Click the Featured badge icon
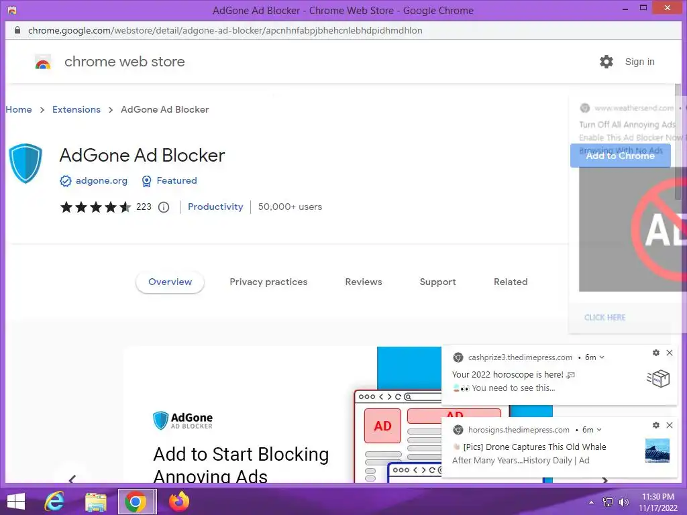This screenshot has width=687, height=515. tap(146, 181)
